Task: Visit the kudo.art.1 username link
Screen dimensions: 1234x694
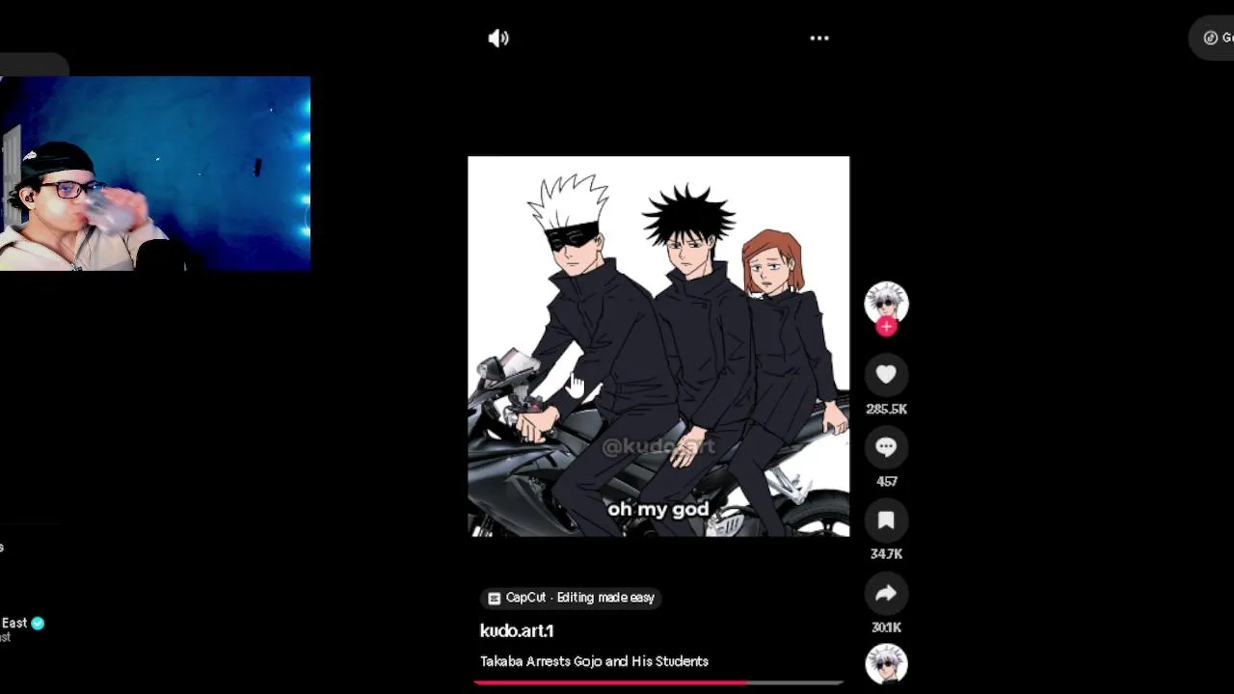Action: tap(517, 630)
